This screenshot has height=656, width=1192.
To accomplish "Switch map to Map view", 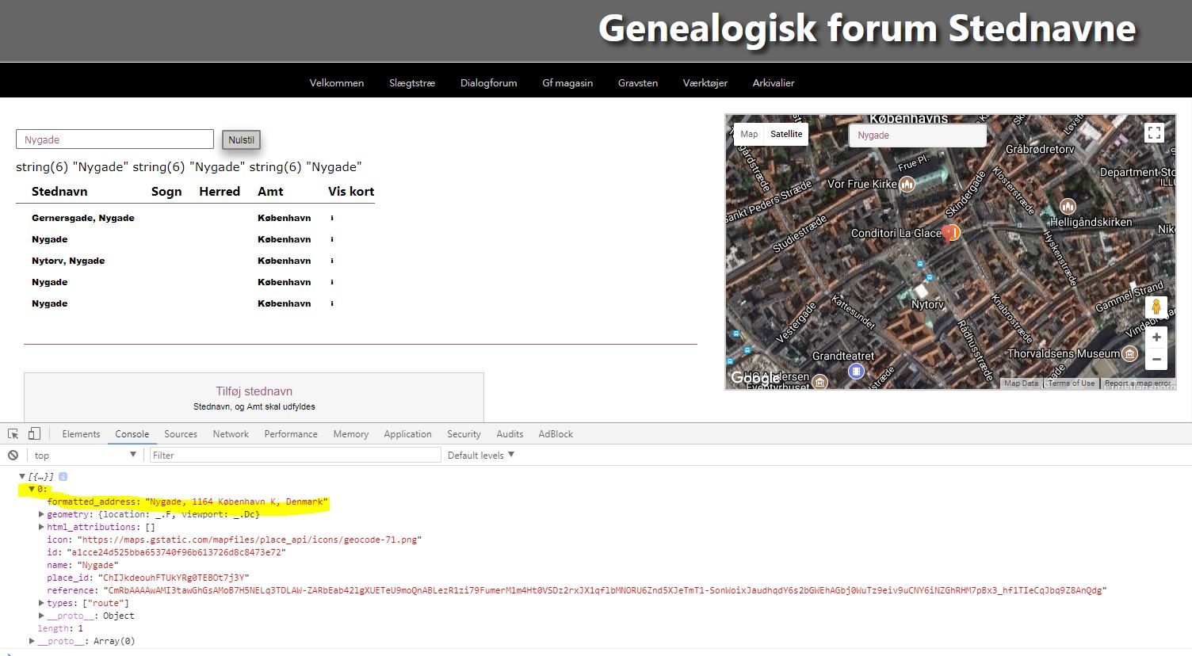I will pyautogui.click(x=749, y=134).
